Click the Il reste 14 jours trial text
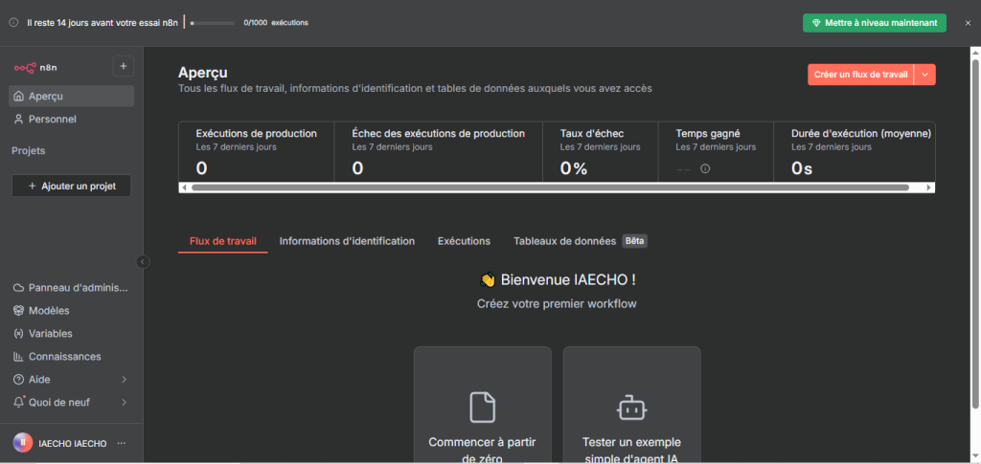Screen dimensions: 981x464 (x=103, y=22)
